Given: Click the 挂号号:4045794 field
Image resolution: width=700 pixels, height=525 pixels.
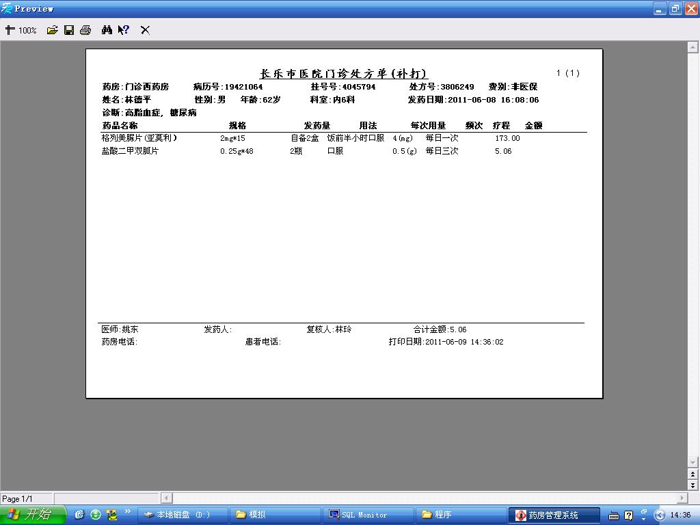Looking at the screenshot, I should (x=343, y=87).
